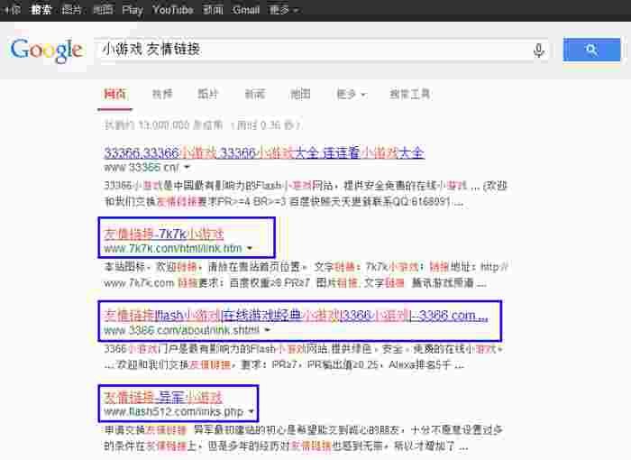Select 搜索 in the black top bar
The image size is (631, 460).
click(41, 10)
